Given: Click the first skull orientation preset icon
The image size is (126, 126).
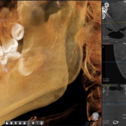Looking at the screenshot, I should (x=7, y=123).
